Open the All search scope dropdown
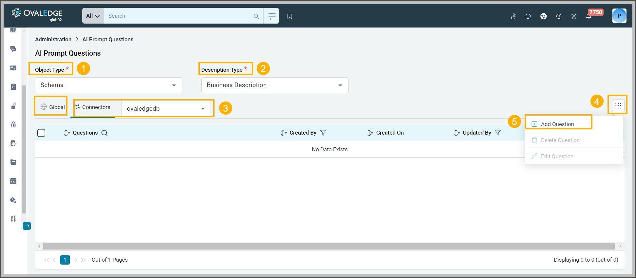This screenshot has width=636, height=278. pyautogui.click(x=93, y=16)
